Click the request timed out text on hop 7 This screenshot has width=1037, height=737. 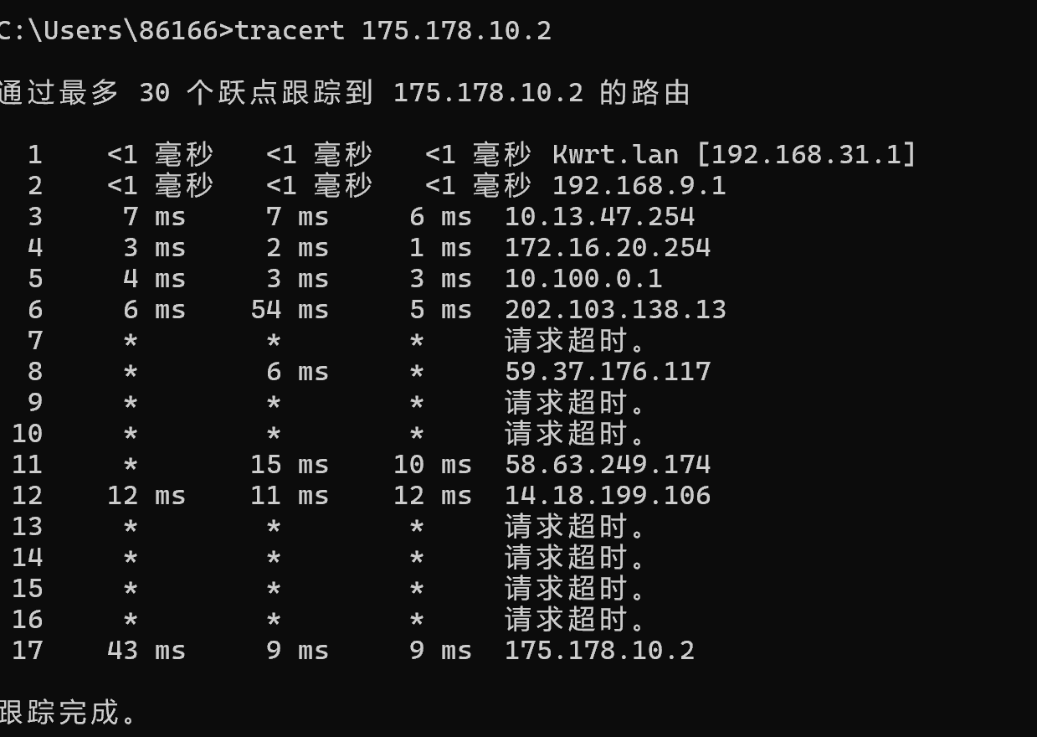(x=576, y=341)
